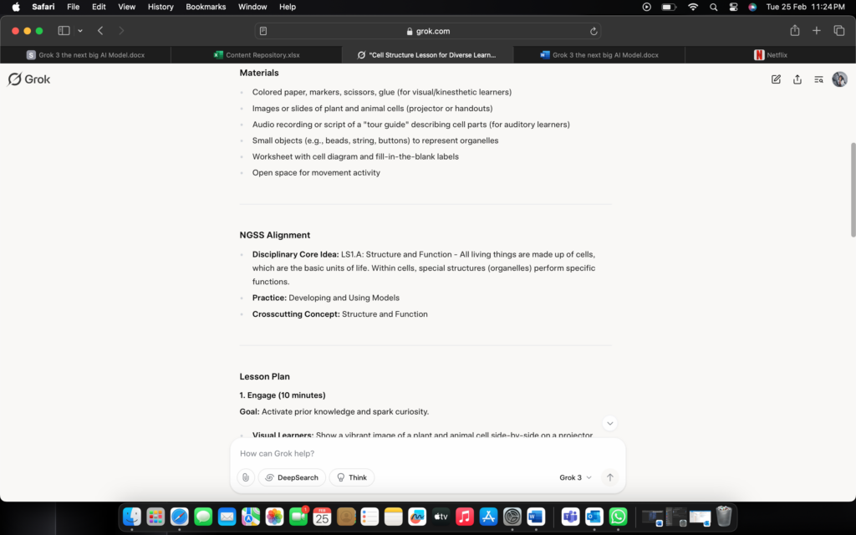This screenshot has height=535, width=856.
Task: Click the scroll-to-bottom chevron button
Action: (x=610, y=424)
